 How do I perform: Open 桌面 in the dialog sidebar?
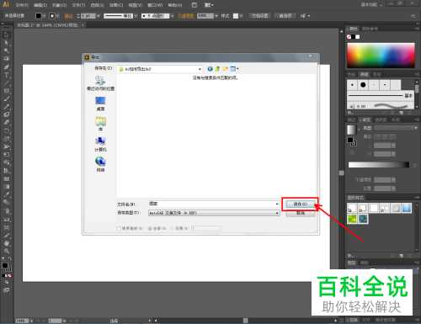(100, 104)
